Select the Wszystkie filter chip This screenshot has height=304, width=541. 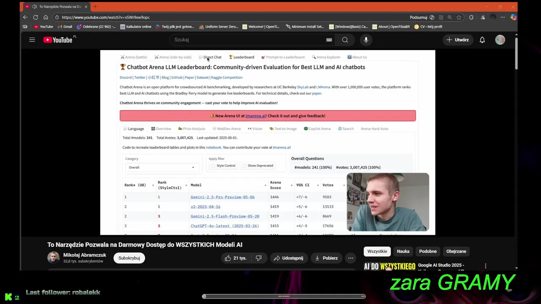click(377, 251)
